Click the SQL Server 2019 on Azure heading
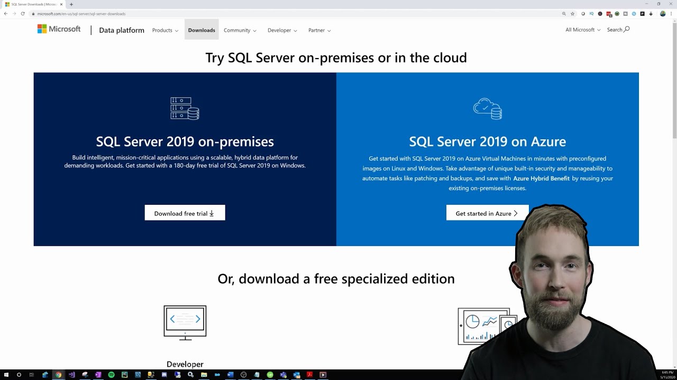Screen dimensions: 677x380 [x=488, y=141]
